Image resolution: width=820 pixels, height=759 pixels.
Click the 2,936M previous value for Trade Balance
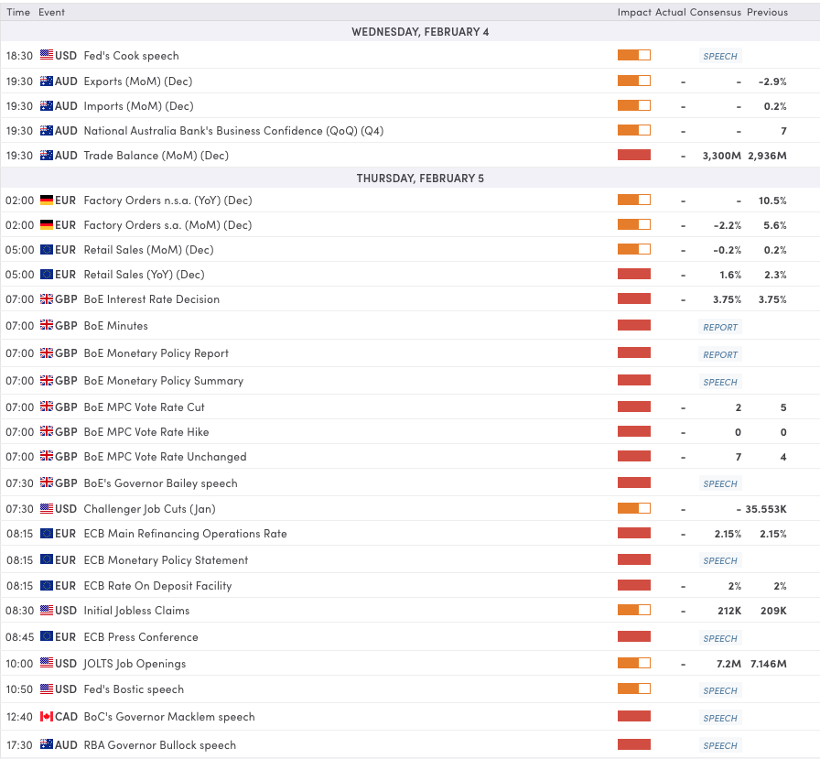pos(767,156)
